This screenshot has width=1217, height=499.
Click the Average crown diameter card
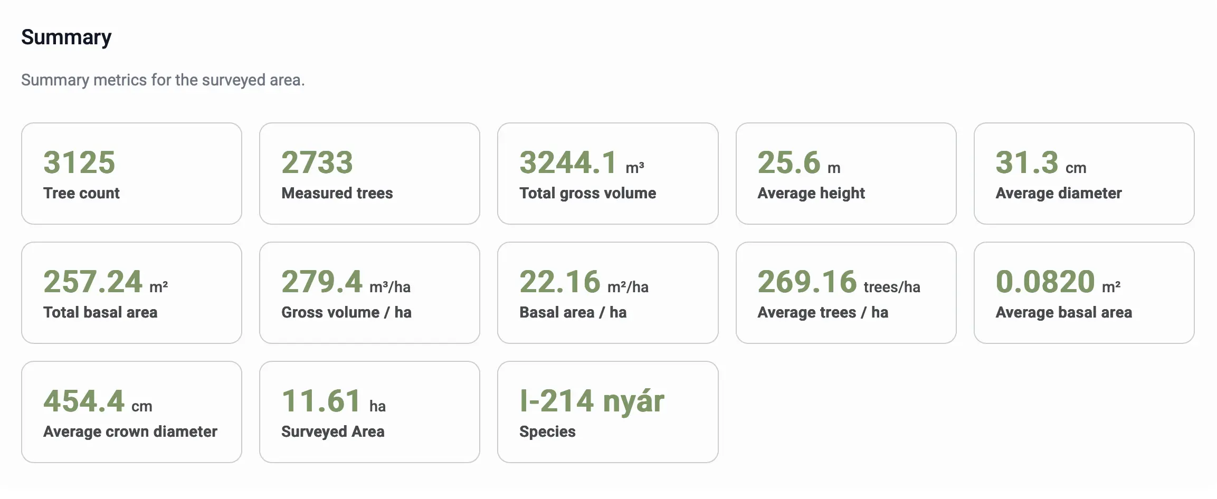(x=131, y=412)
